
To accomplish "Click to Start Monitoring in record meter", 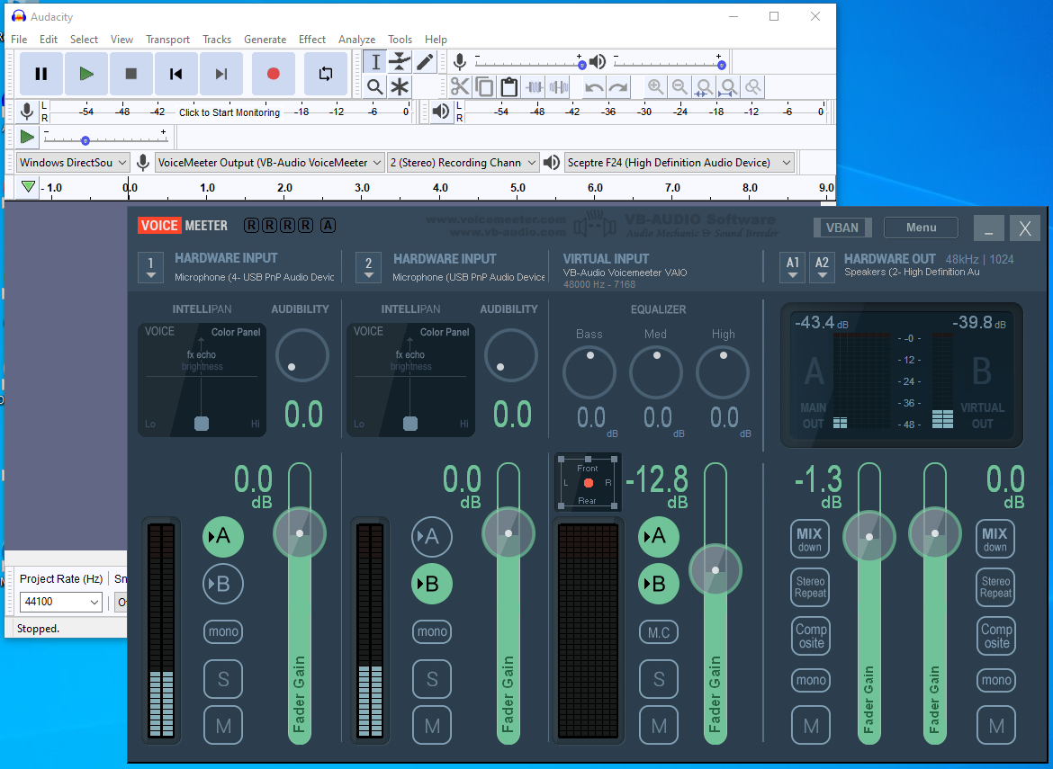I will click(x=229, y=112).
